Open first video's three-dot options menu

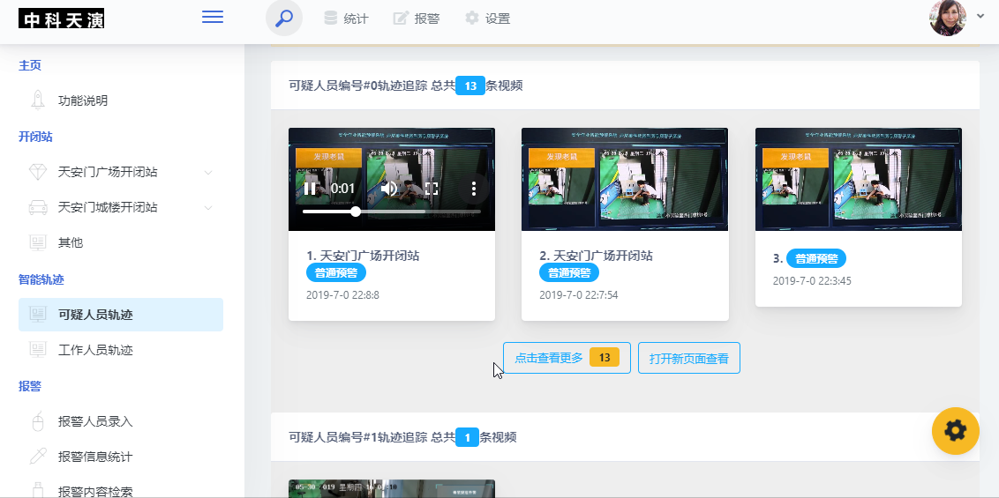[474, 189]
